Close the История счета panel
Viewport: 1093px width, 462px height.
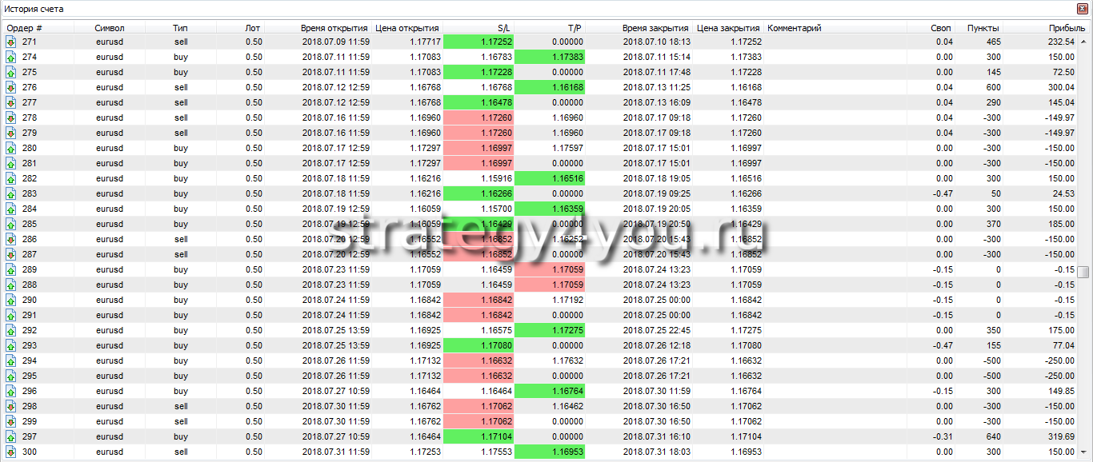(x=1083, y=9)
